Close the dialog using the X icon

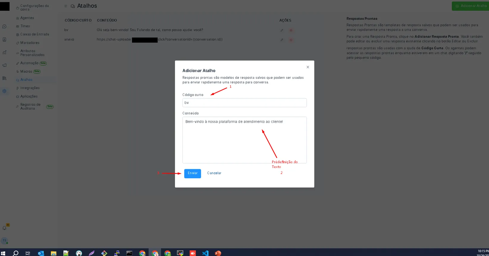(x=308, y=67)
